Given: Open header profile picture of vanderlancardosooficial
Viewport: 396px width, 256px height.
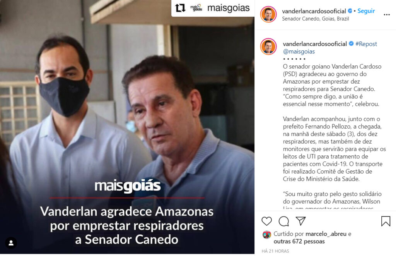Looking at the screenshot, I should [268, 14].
